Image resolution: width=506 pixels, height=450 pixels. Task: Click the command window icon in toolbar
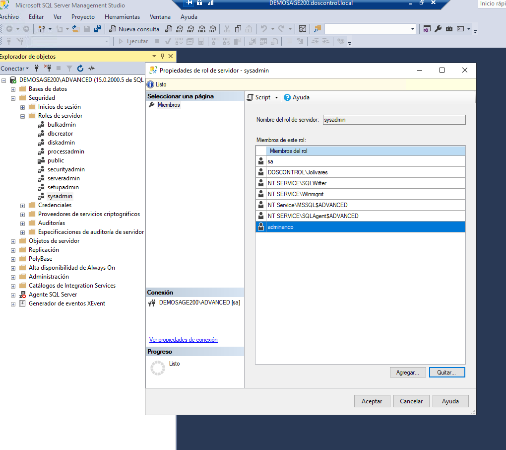click(x=460, y=29)
